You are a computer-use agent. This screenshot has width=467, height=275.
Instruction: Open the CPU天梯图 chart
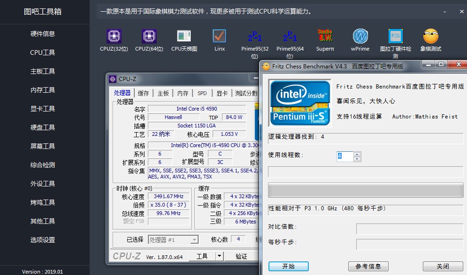pos(184,40)
